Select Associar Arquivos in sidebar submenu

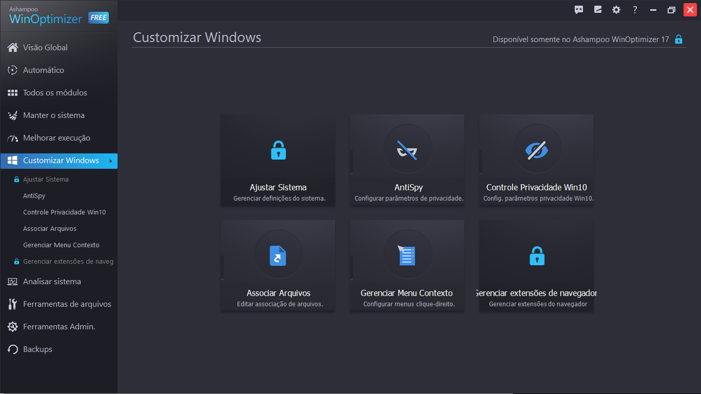[50, 229]
